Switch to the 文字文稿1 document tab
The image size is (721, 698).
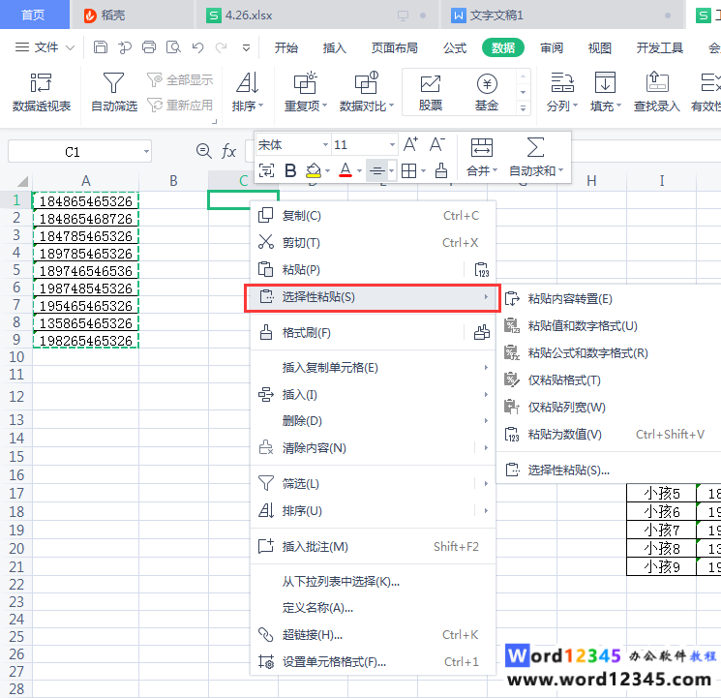point(563,15)
